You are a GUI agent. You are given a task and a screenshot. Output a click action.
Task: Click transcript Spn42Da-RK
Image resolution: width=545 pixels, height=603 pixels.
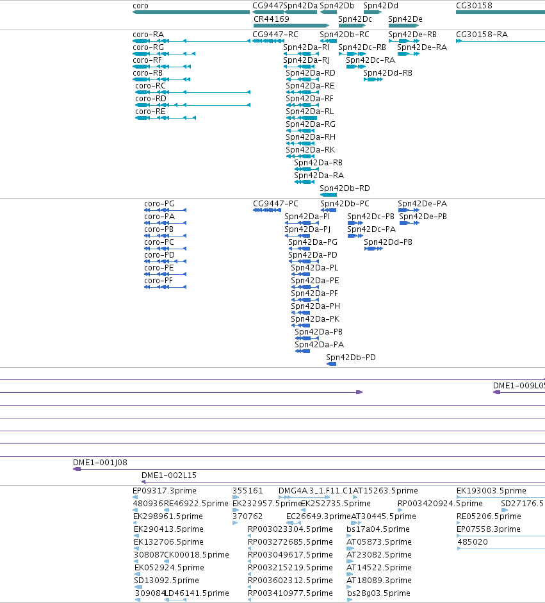click(311, 150)
